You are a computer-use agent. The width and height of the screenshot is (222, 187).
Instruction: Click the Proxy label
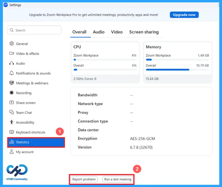[x=83, y=113]
